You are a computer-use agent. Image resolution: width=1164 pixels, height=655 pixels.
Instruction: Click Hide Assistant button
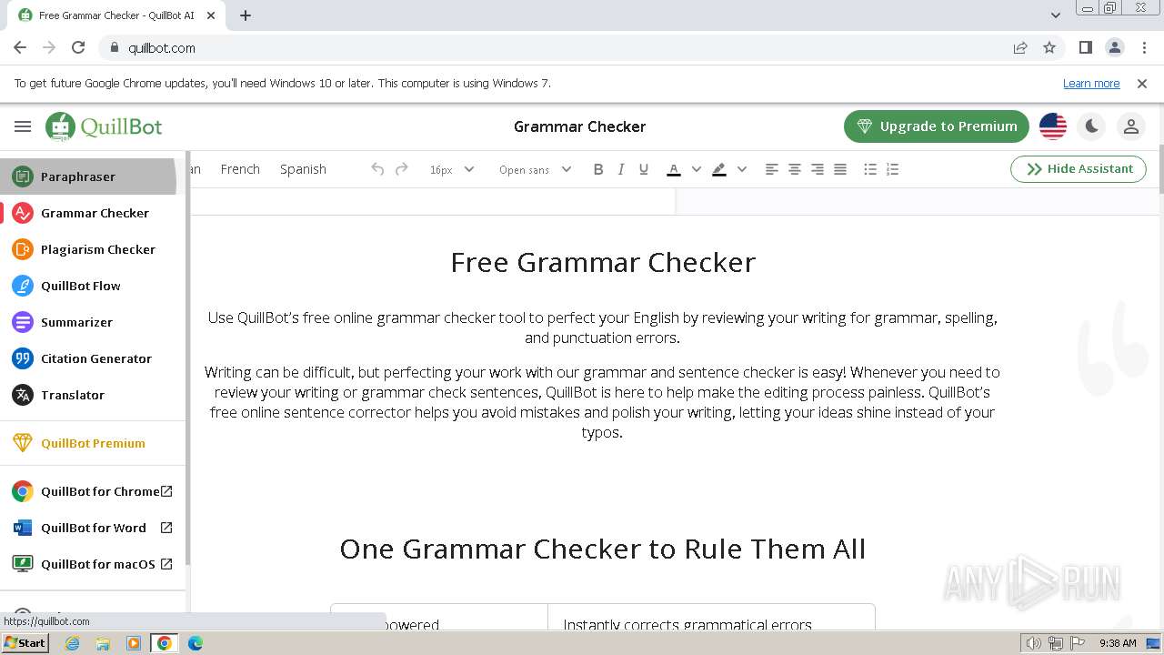tap(1079, 169)
